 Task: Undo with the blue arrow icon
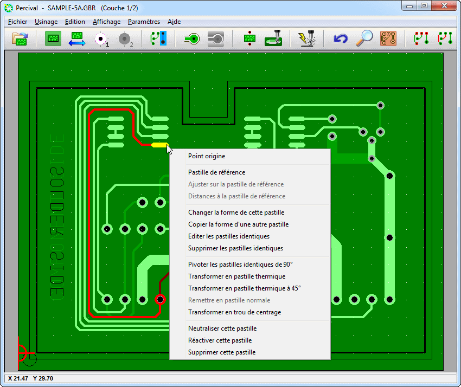(341, 38)
